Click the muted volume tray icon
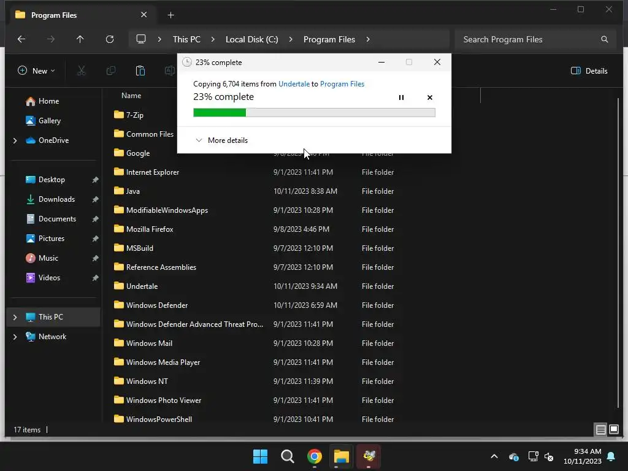628x471 pixels. coord(549,456)
